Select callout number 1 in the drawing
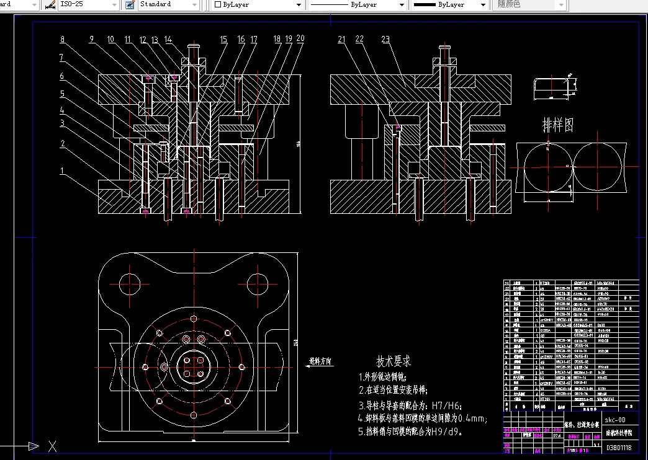Screen dimensions: 648x460 [x=62, y=170]
